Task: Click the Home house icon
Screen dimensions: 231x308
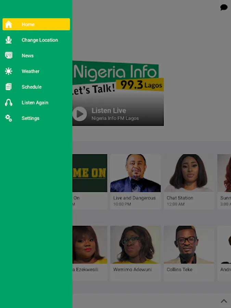Action: coord(9,24)
